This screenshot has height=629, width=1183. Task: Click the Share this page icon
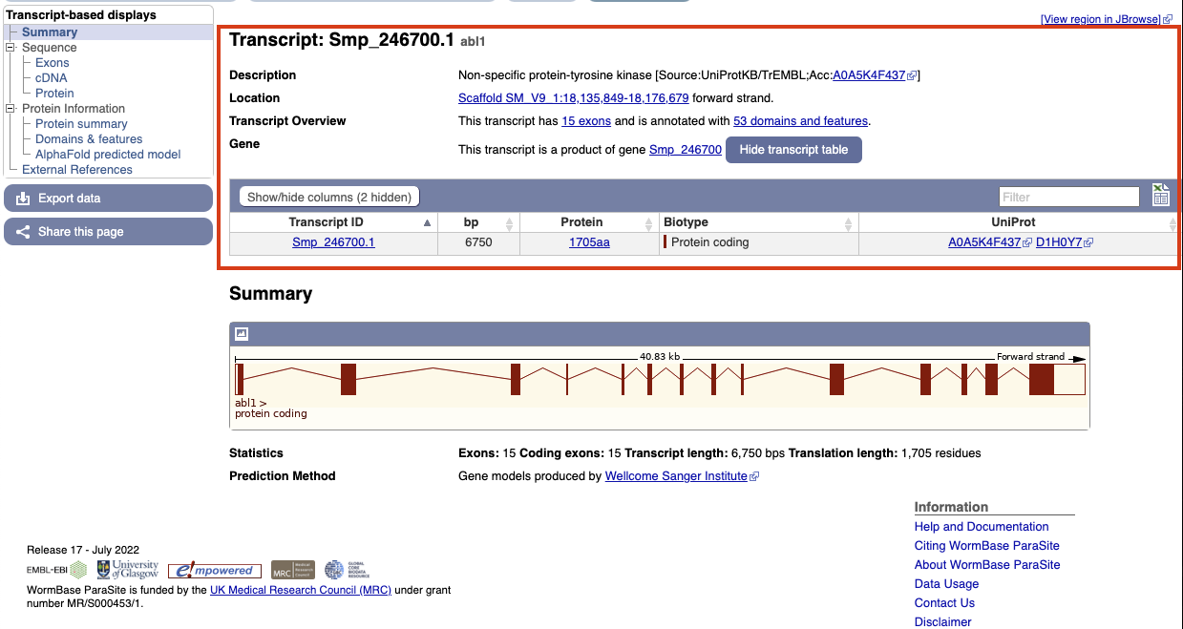click(23, 232)
